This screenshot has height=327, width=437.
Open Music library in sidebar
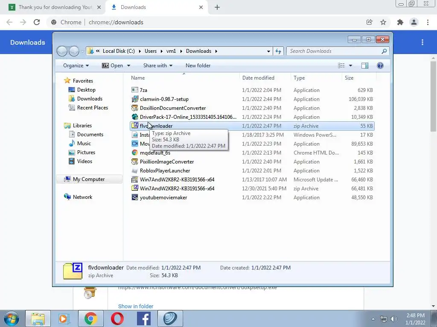coord(84,143)
